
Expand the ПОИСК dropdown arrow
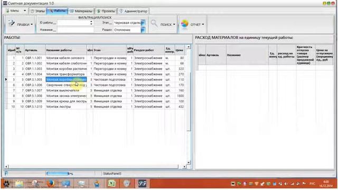[x=174, y=24]
